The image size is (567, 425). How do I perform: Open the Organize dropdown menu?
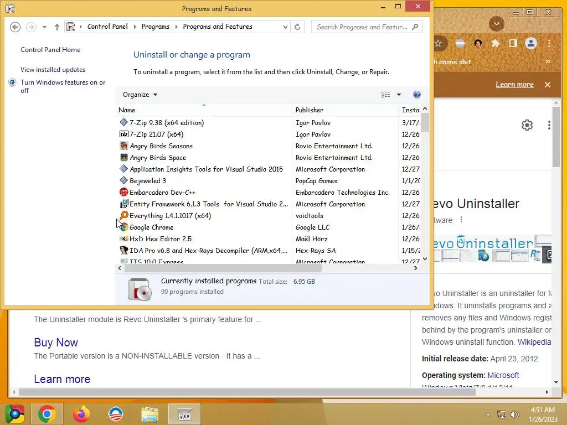[140, 95]
